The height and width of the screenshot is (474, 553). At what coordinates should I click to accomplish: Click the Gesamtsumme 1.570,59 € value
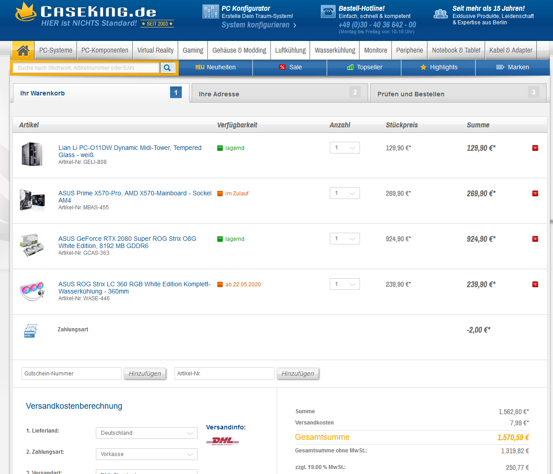tap(513, 438)
